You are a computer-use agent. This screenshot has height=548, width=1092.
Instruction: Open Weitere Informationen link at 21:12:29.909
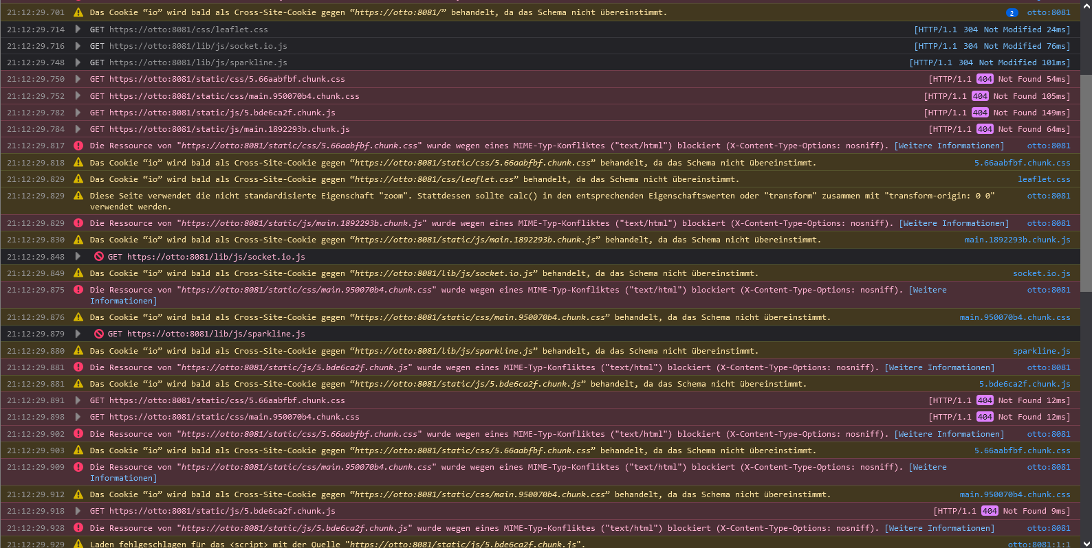928,467
